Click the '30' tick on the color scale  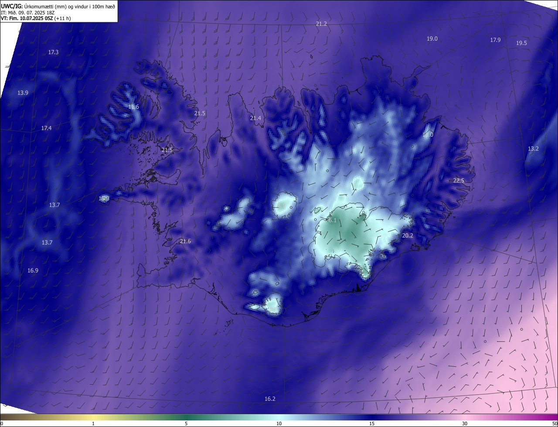click(465, 424)
